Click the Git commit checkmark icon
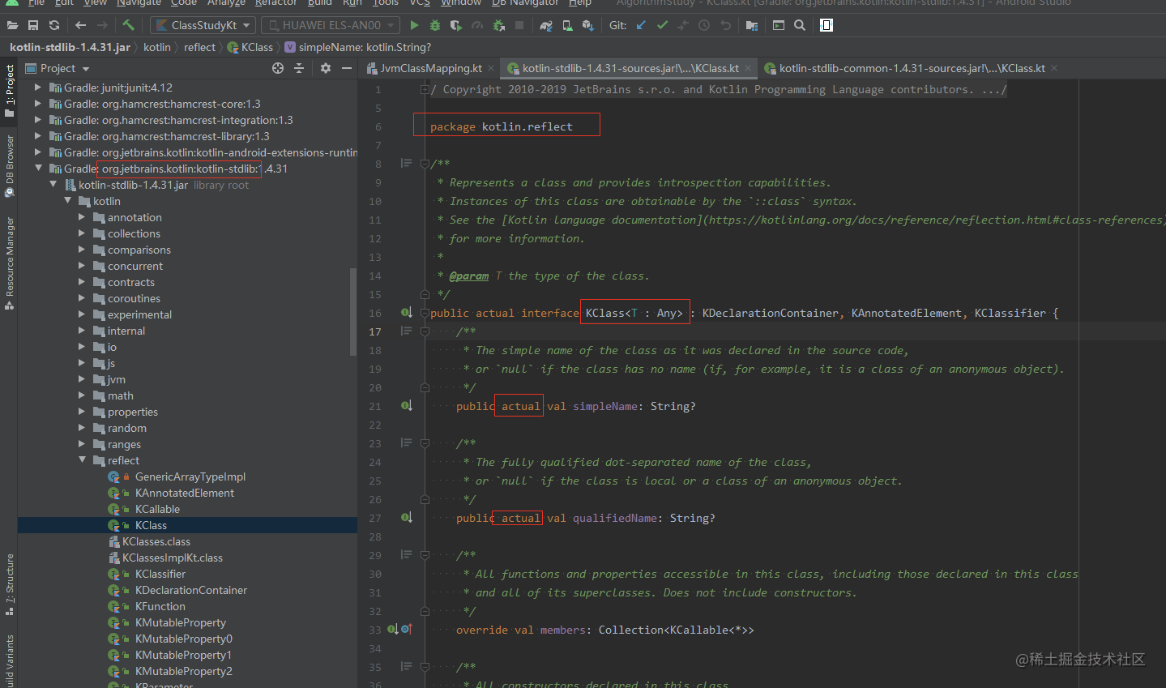1166x688 pixels. click(662, 25)
